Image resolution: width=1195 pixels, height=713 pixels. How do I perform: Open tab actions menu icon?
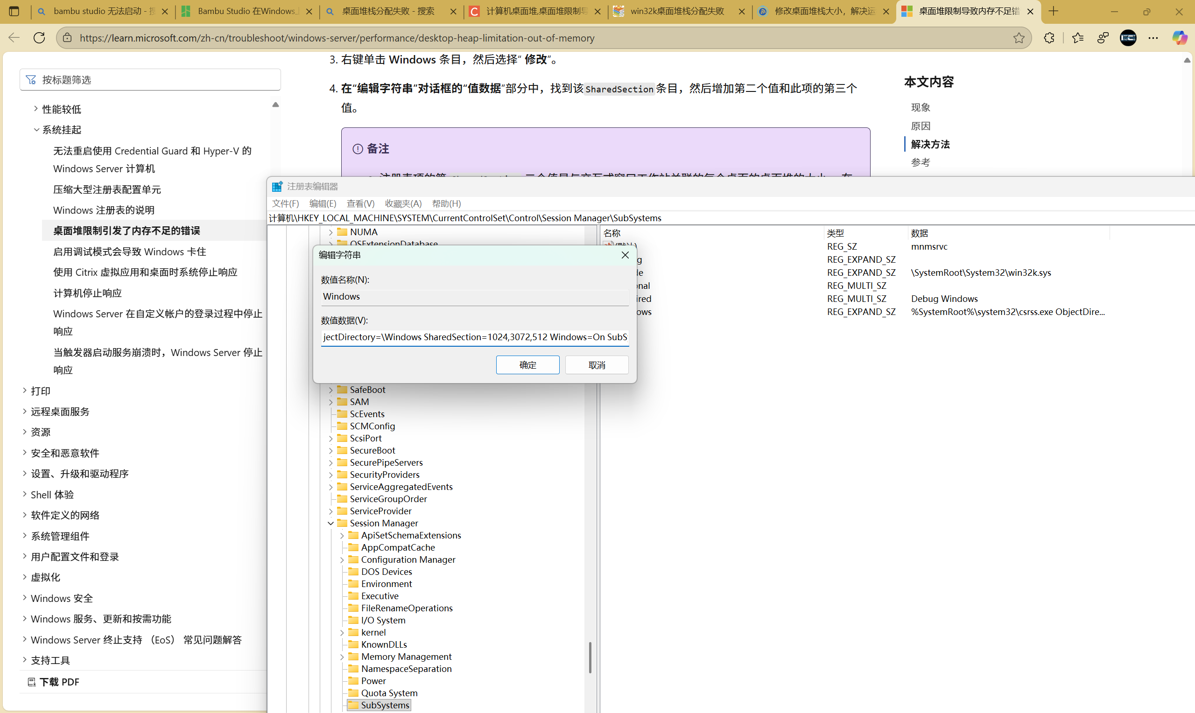coord(14,11)
